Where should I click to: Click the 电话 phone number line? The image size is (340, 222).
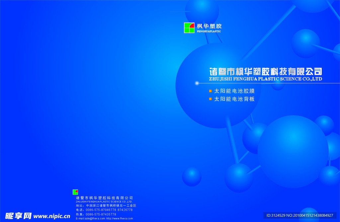[104, 210]
